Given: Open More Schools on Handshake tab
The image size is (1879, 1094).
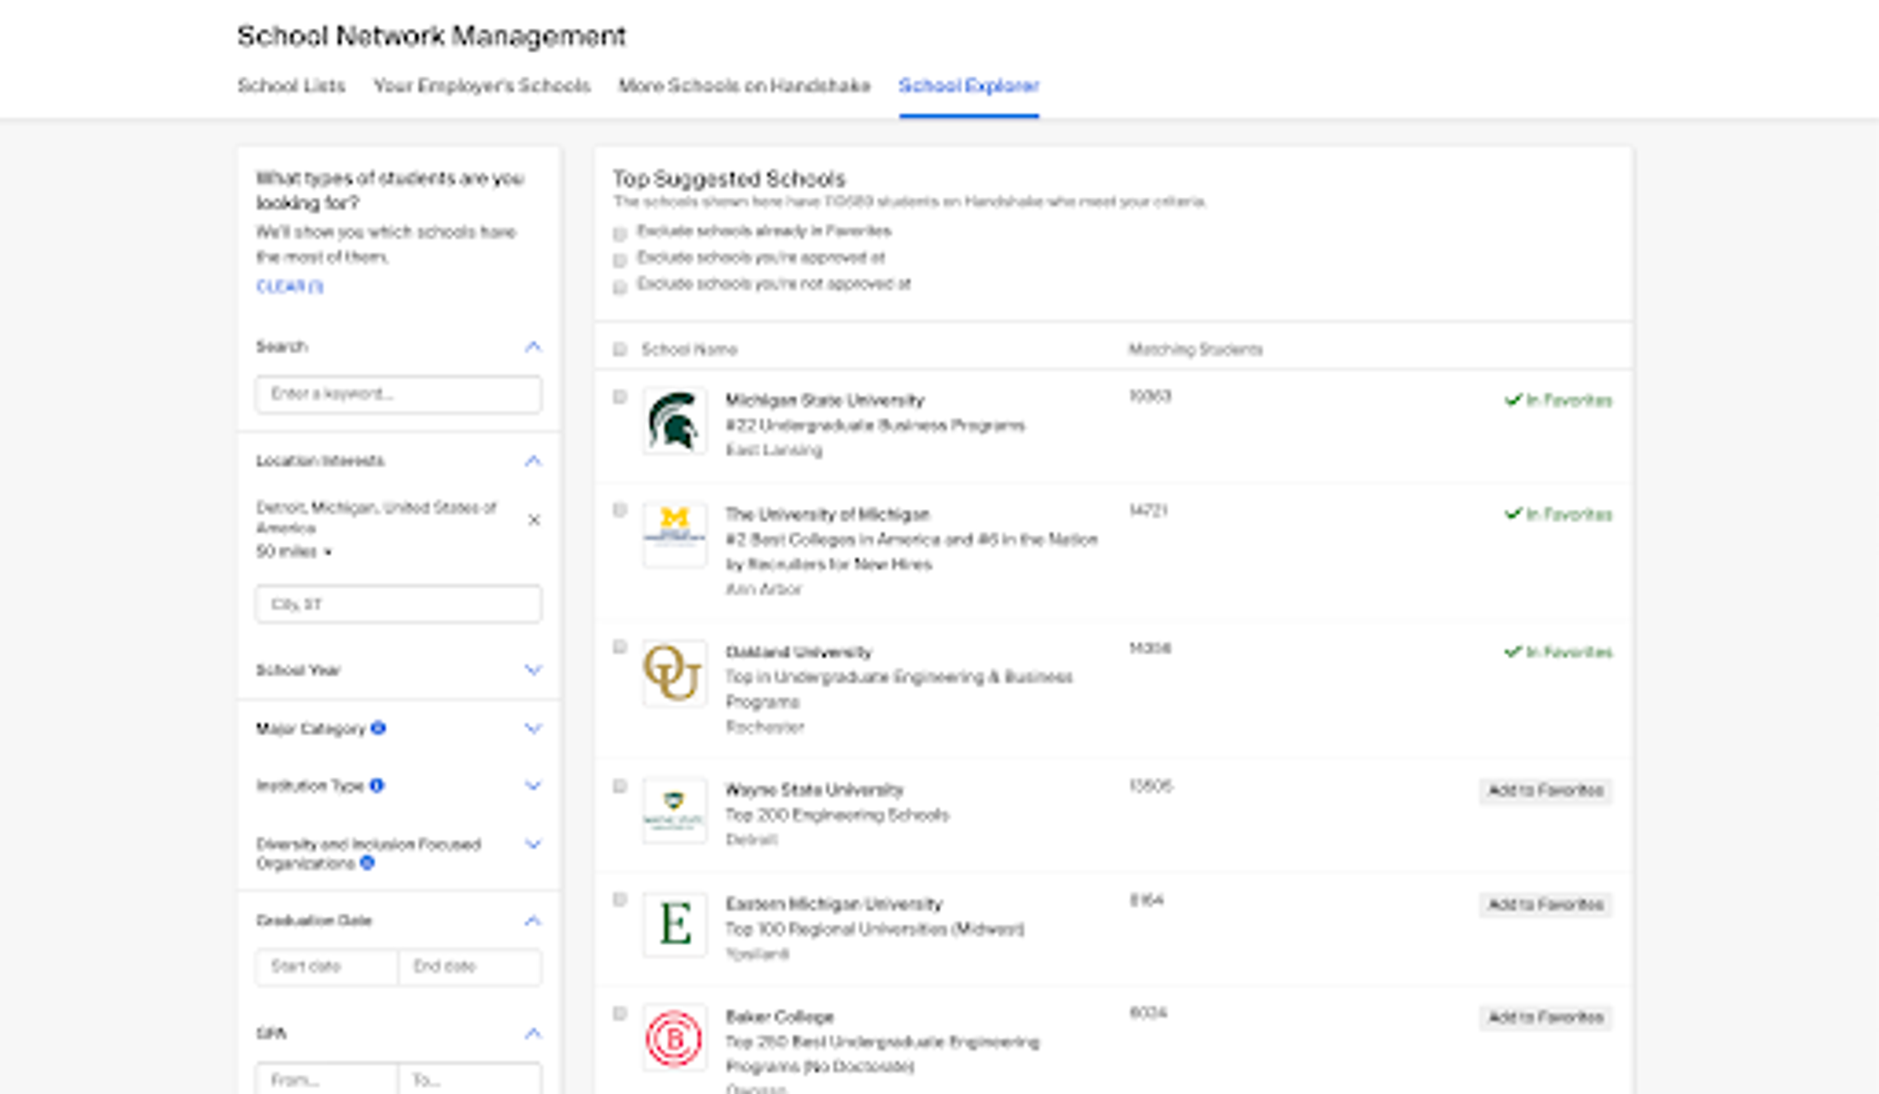Looking at the screenshot, I should (x=743, y=86).
